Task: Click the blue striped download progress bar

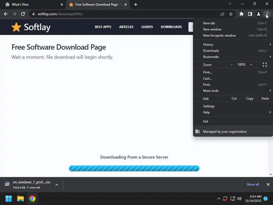Action: (x=134, y=168)
